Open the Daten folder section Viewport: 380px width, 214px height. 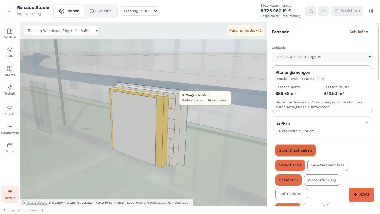10,148
